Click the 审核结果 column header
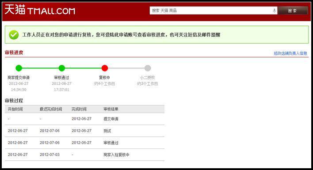This screenshot has width=313, height=170. pyautogui.click(x=111, y=109)
